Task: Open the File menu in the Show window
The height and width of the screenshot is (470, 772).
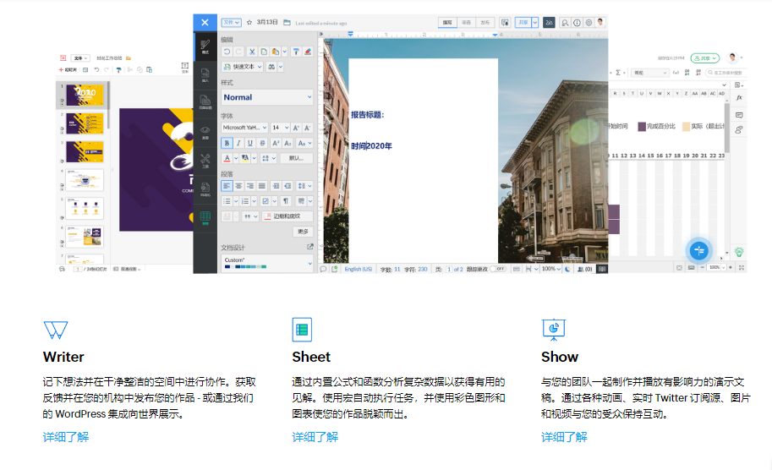Action: coord(80,58)
